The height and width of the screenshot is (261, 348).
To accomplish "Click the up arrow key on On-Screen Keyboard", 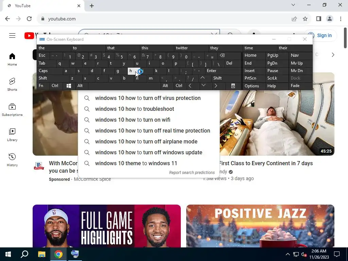I will tap(203, 78).
